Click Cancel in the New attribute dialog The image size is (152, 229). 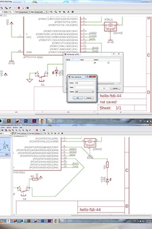[x=89, y=98]
